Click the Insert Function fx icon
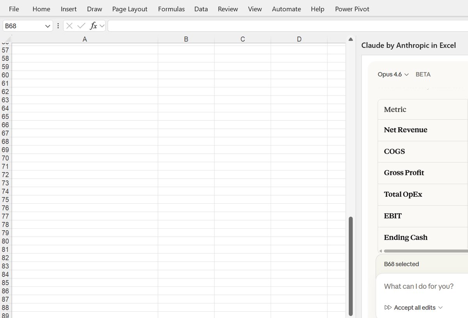468x318 pixels. [93, 26]
